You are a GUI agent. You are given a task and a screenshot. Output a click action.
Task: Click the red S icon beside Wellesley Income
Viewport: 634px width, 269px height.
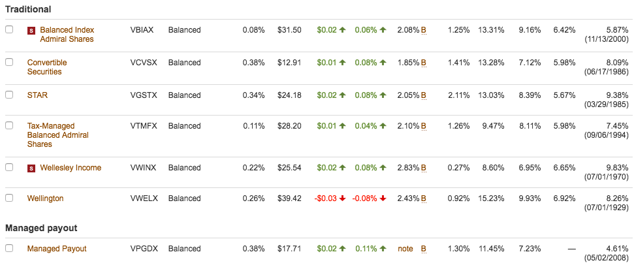[x=31, y=168]
